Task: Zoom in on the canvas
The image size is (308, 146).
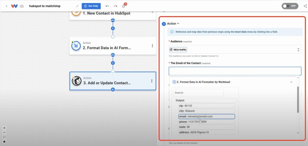Action: tap(4, 128)
